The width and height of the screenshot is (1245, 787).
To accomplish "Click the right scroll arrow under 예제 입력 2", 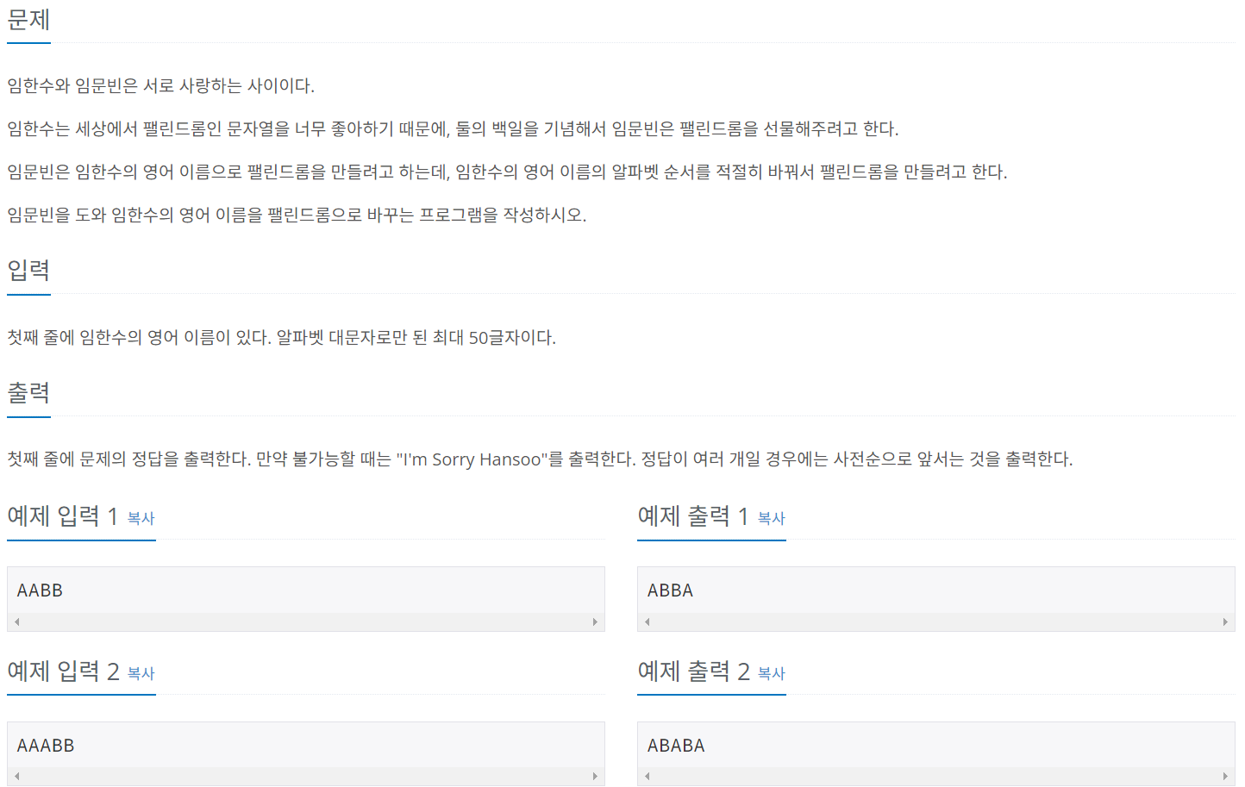I will click(x=596, y=775).
